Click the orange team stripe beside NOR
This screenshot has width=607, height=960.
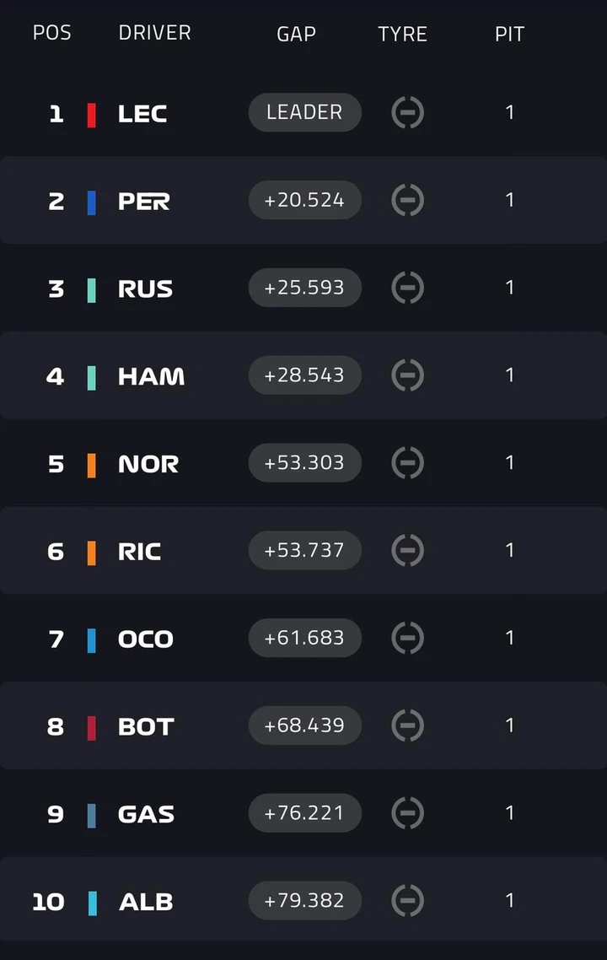tap(92, 466)
